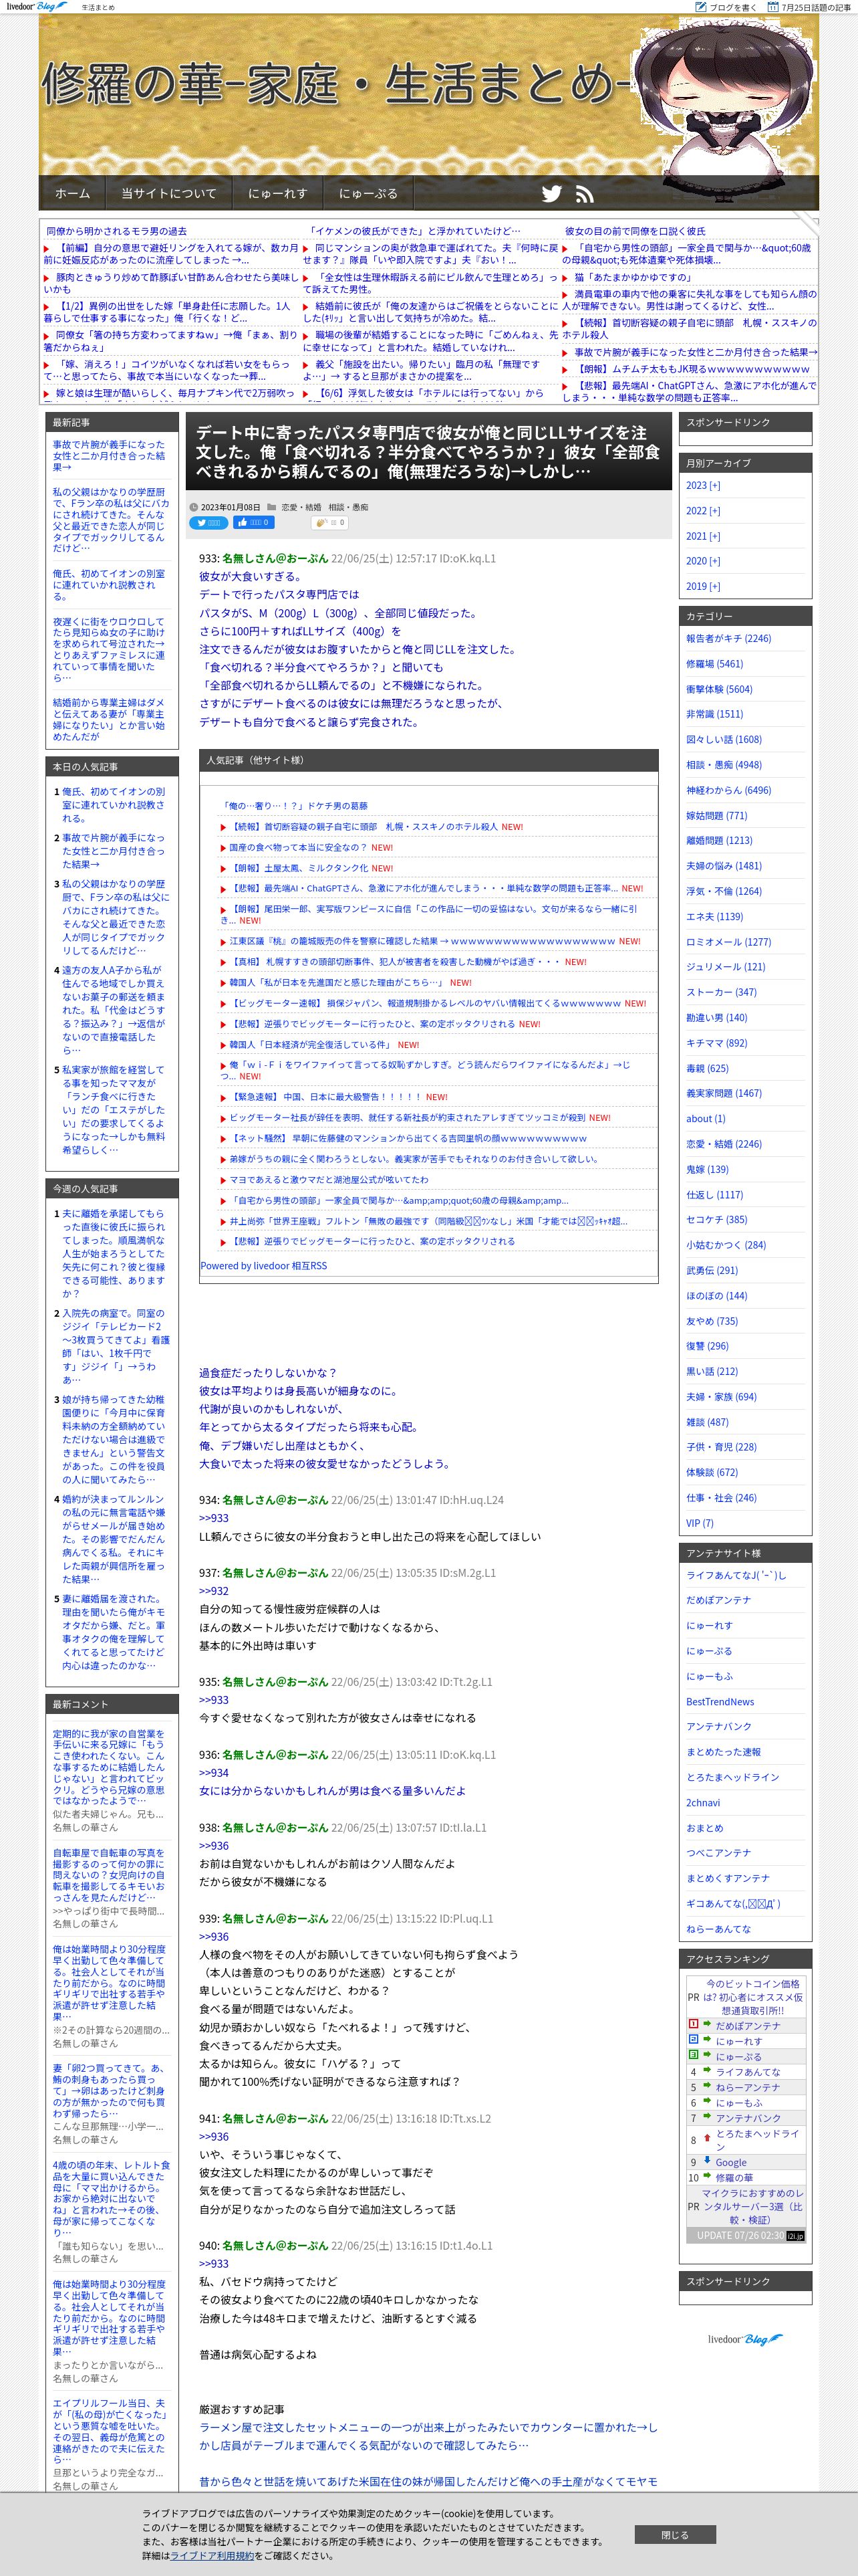Click the calendar icon beside 7月25日話題の記事

[x=773, y=7]
